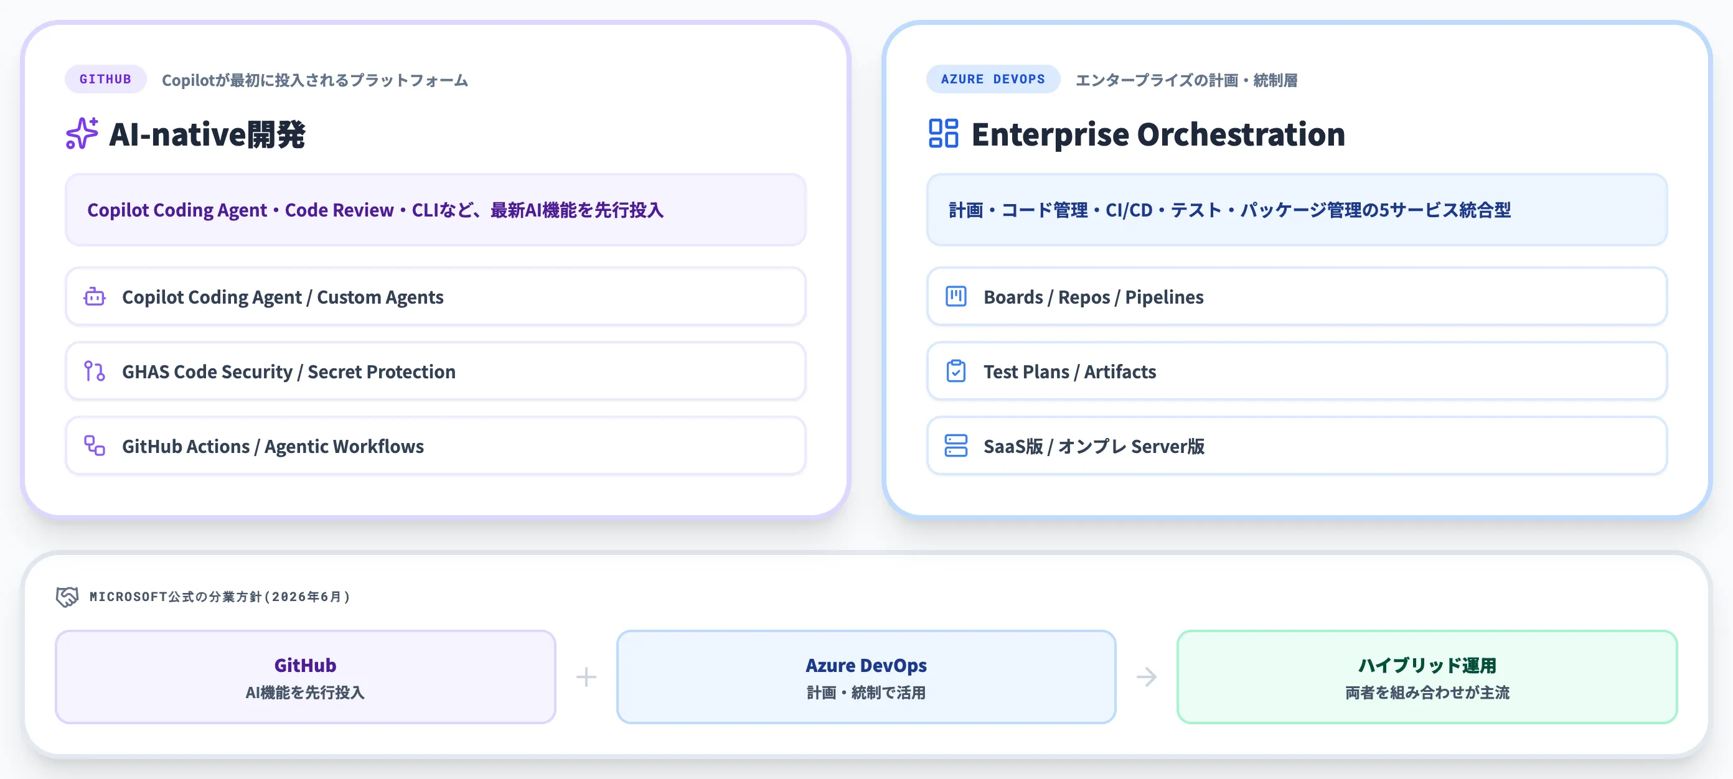This screenshot has height=779, width=1733.
Task: Click the robot icon for Copilot Coding Agent
Action: tap(94, 297)
